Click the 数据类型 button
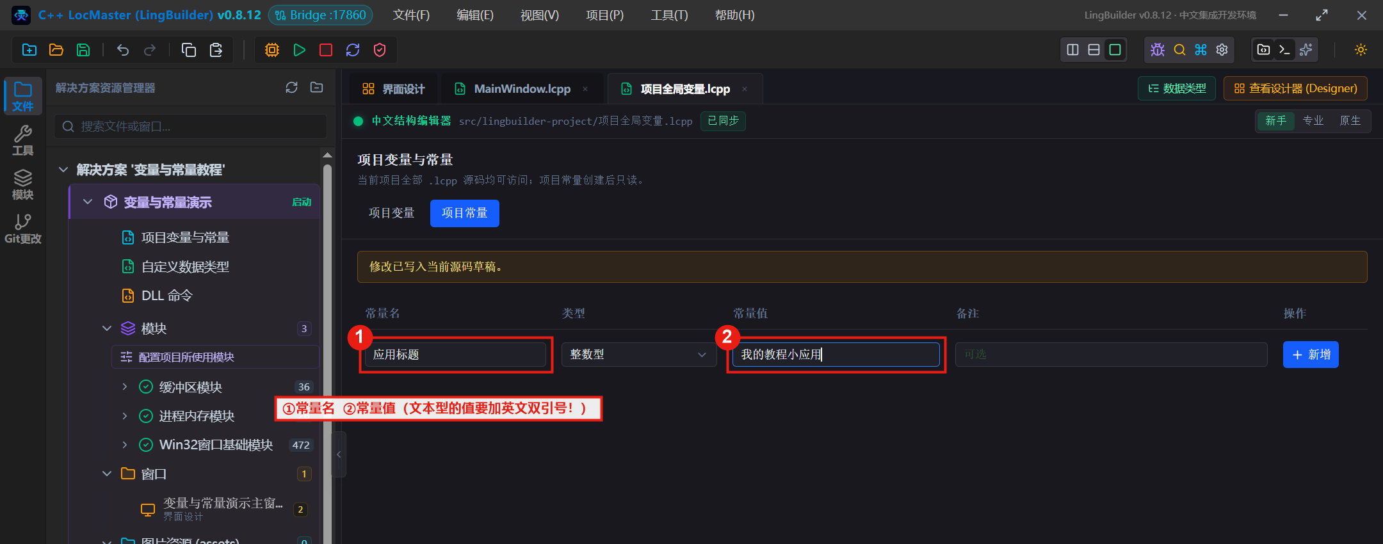Screen dimensions: 1383x544 point(1177,88)
